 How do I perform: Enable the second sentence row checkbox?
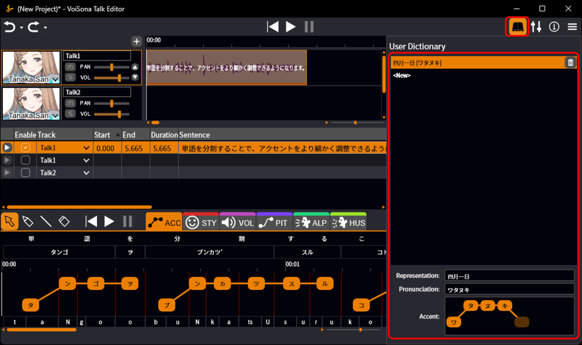(x=25, y=160)
